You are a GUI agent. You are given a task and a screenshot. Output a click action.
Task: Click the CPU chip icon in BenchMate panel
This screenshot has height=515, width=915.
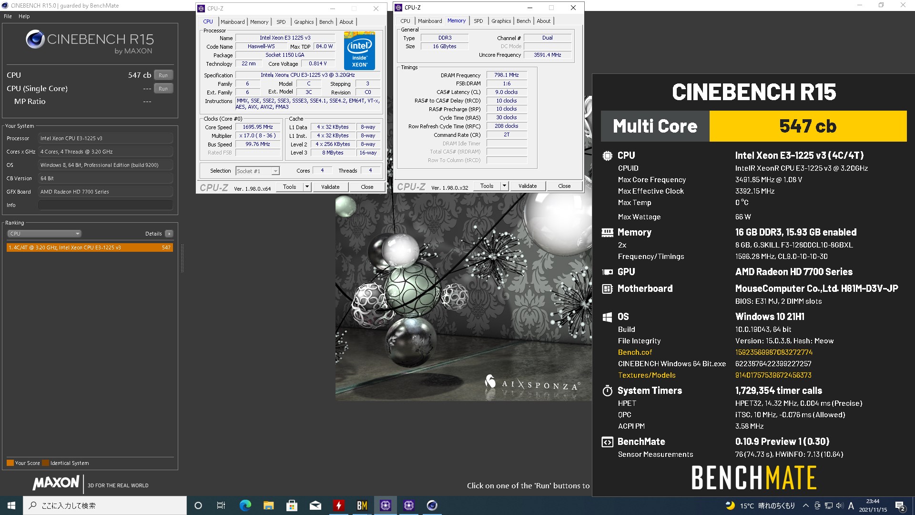607,155
